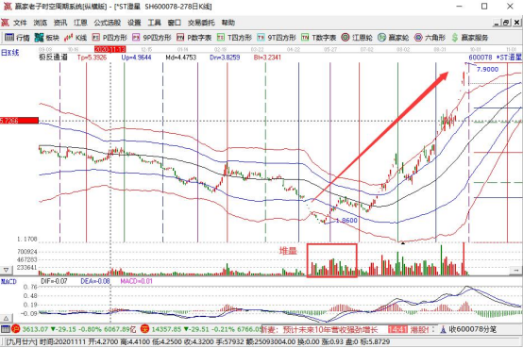Screen dimensions: 523x348
Task: Open the 公式选股 menu
Action: coord(108,23)
